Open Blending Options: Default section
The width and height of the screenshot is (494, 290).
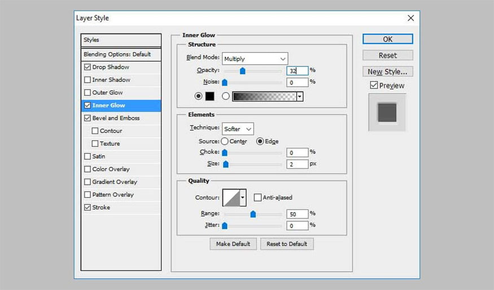click(117, 55)
